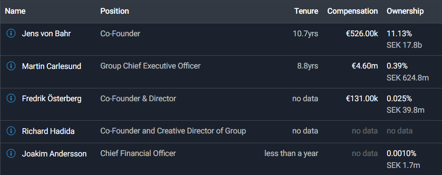Click the SEK 624.8m ownership value
The image size is (442, 175).
[407, 78]
